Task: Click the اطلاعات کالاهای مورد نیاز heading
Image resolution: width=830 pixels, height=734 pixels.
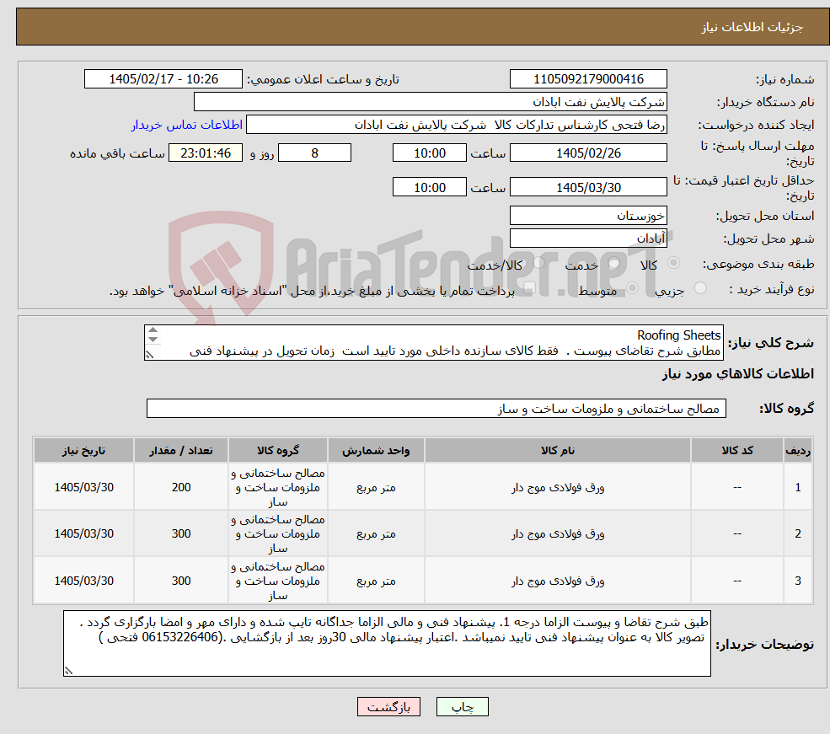Action: (x=738, y=374)
